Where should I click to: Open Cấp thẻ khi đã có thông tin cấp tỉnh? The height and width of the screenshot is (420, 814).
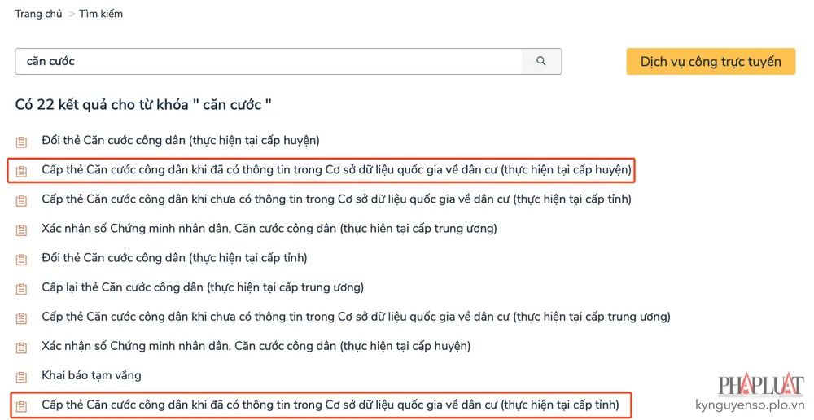tap(330, 405)
